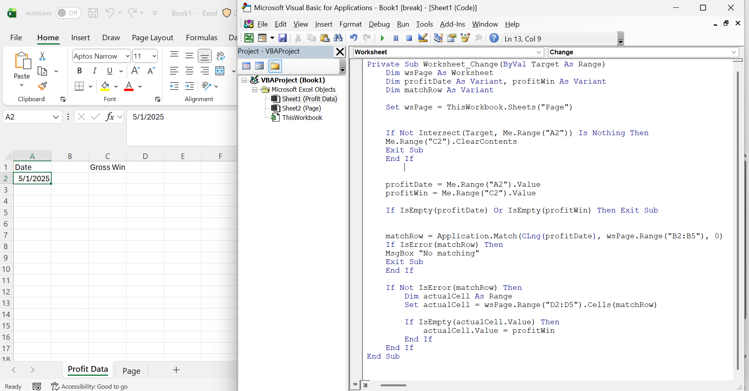Switch to Excel Page Layout ribbon tab
Image resolution: width=749 pixels, height=391 pixels.
[152, 37]
